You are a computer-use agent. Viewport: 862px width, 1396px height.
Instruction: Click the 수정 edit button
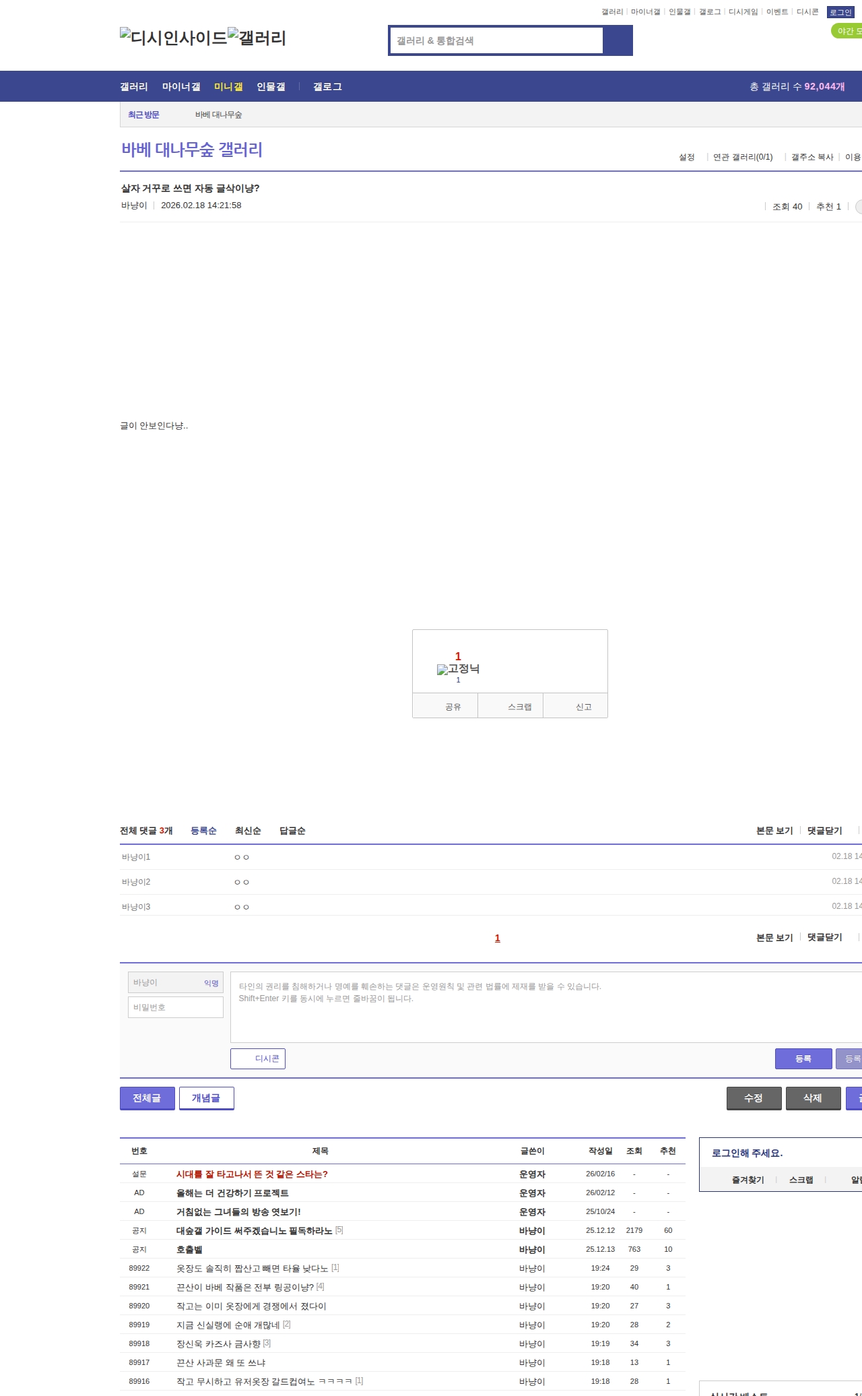tap(754, 1098)
